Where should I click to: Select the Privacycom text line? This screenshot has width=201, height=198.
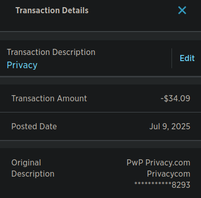tap(168, 174)
